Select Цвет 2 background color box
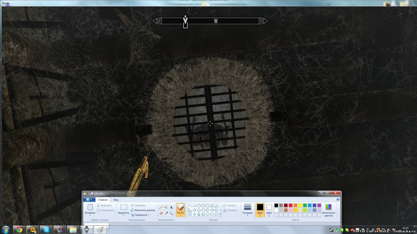 pyautogui.click(x=269, y=210)
